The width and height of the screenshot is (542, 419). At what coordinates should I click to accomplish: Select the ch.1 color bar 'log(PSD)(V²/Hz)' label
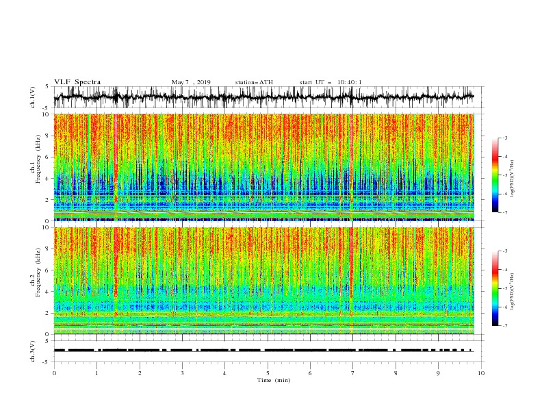coord(513,179)
